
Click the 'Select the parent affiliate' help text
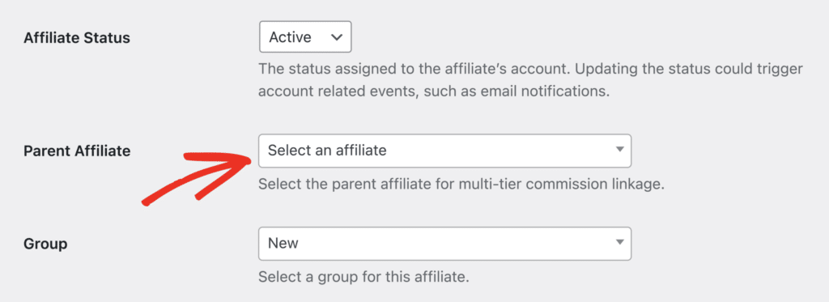coord(461,185)
